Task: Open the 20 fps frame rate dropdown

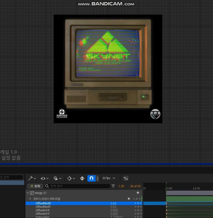Action: click(x=109, y=178)
